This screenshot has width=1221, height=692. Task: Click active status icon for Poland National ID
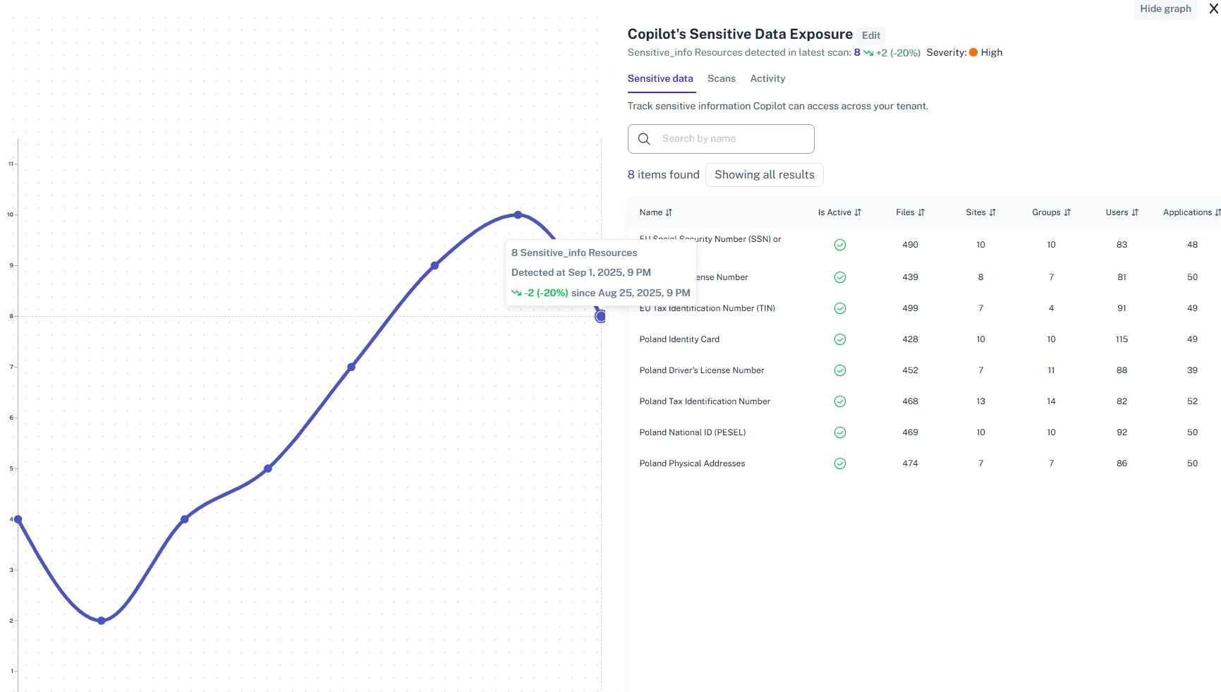(839, 432)
